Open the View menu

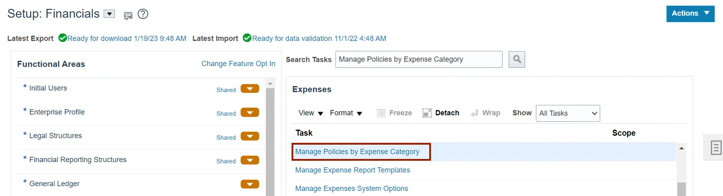point(311,113)
